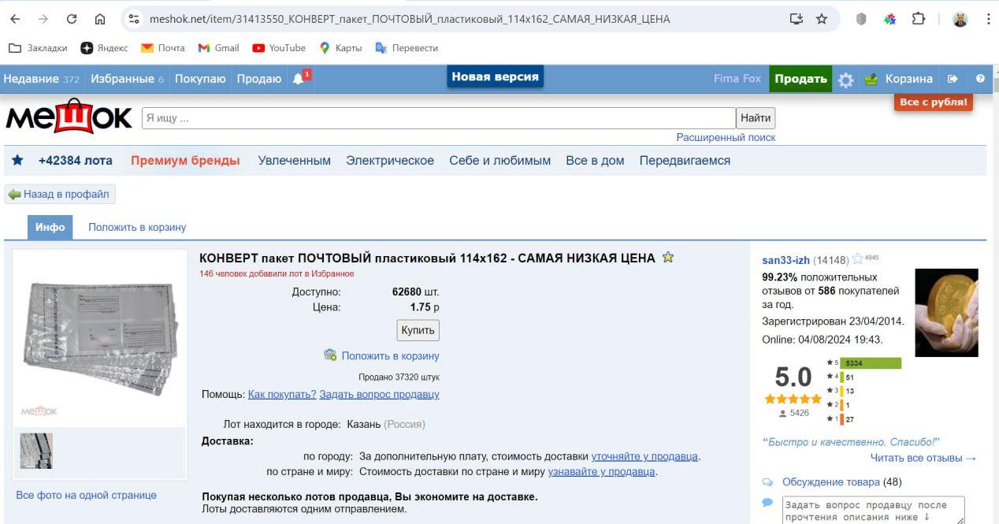Open the Extensions puzzle icon

(919, 19)
